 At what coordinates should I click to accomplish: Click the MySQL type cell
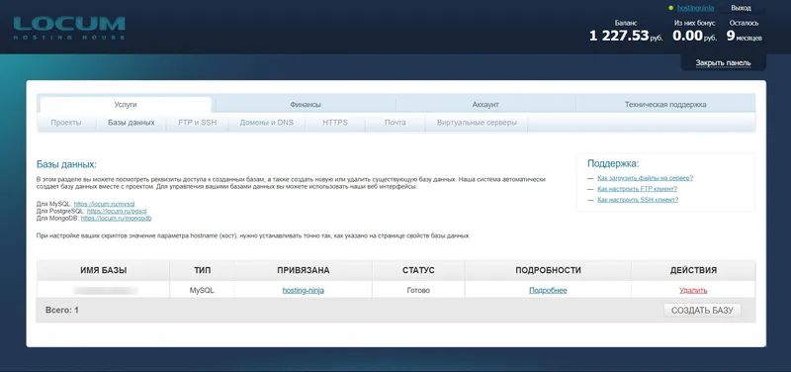click(203, 290)
